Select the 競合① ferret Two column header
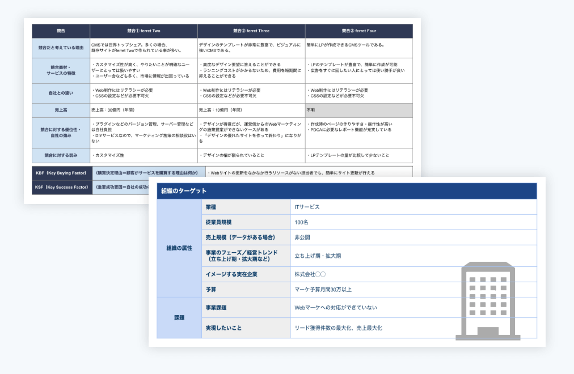The width and height of the screenshot is (574, 374). [x=143, y=31]
